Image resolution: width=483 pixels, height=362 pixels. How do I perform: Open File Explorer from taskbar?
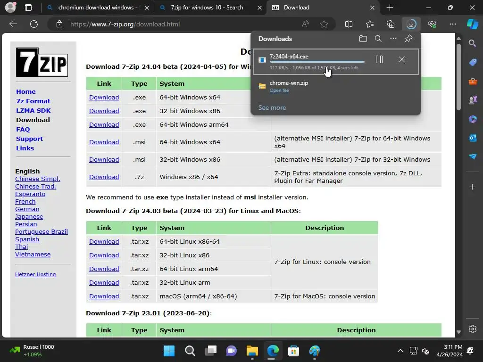[x=252, y=351]
